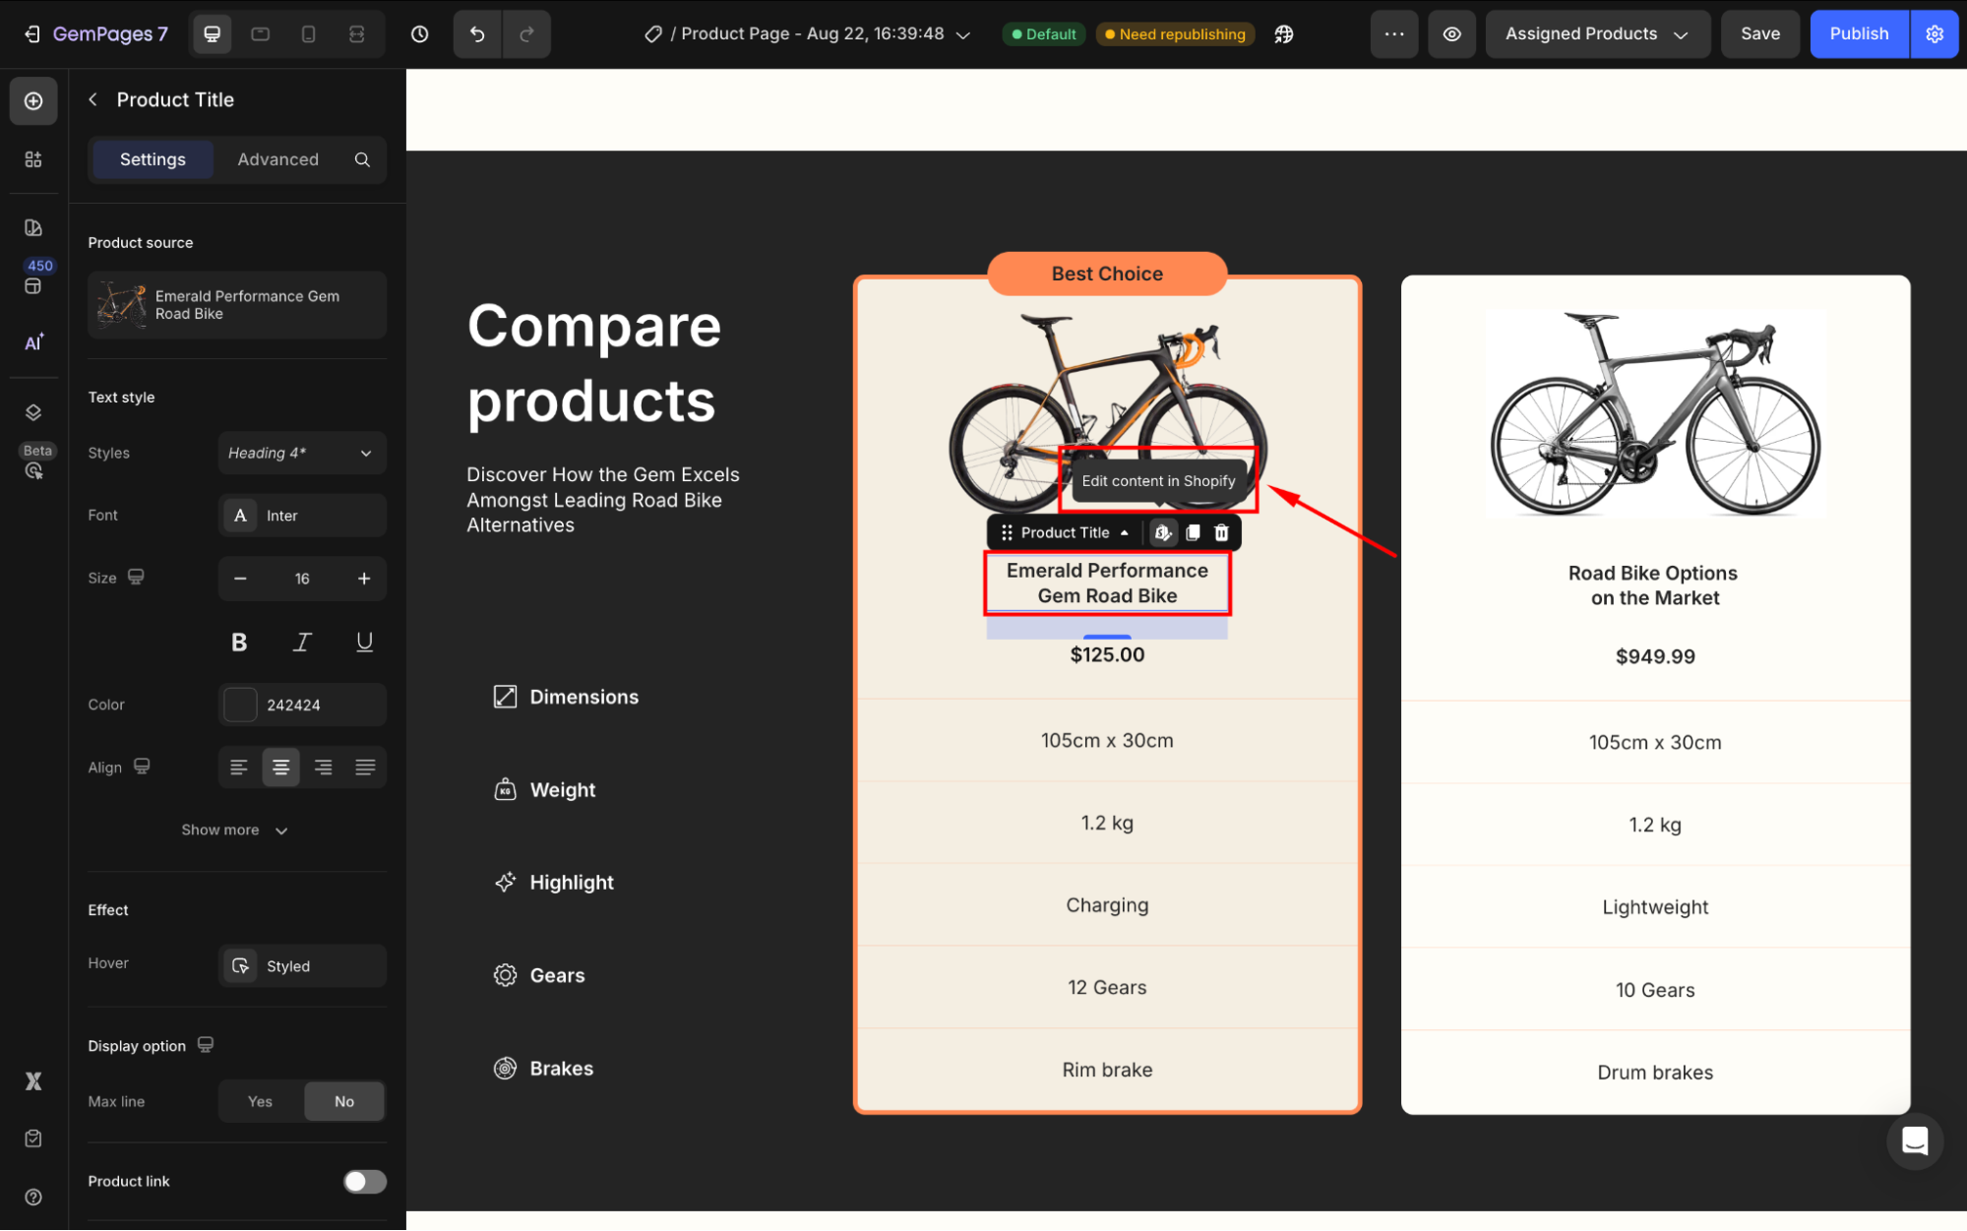Select center text alignment
This screenshot has height=1231, width=1967.
pos(280,768)
